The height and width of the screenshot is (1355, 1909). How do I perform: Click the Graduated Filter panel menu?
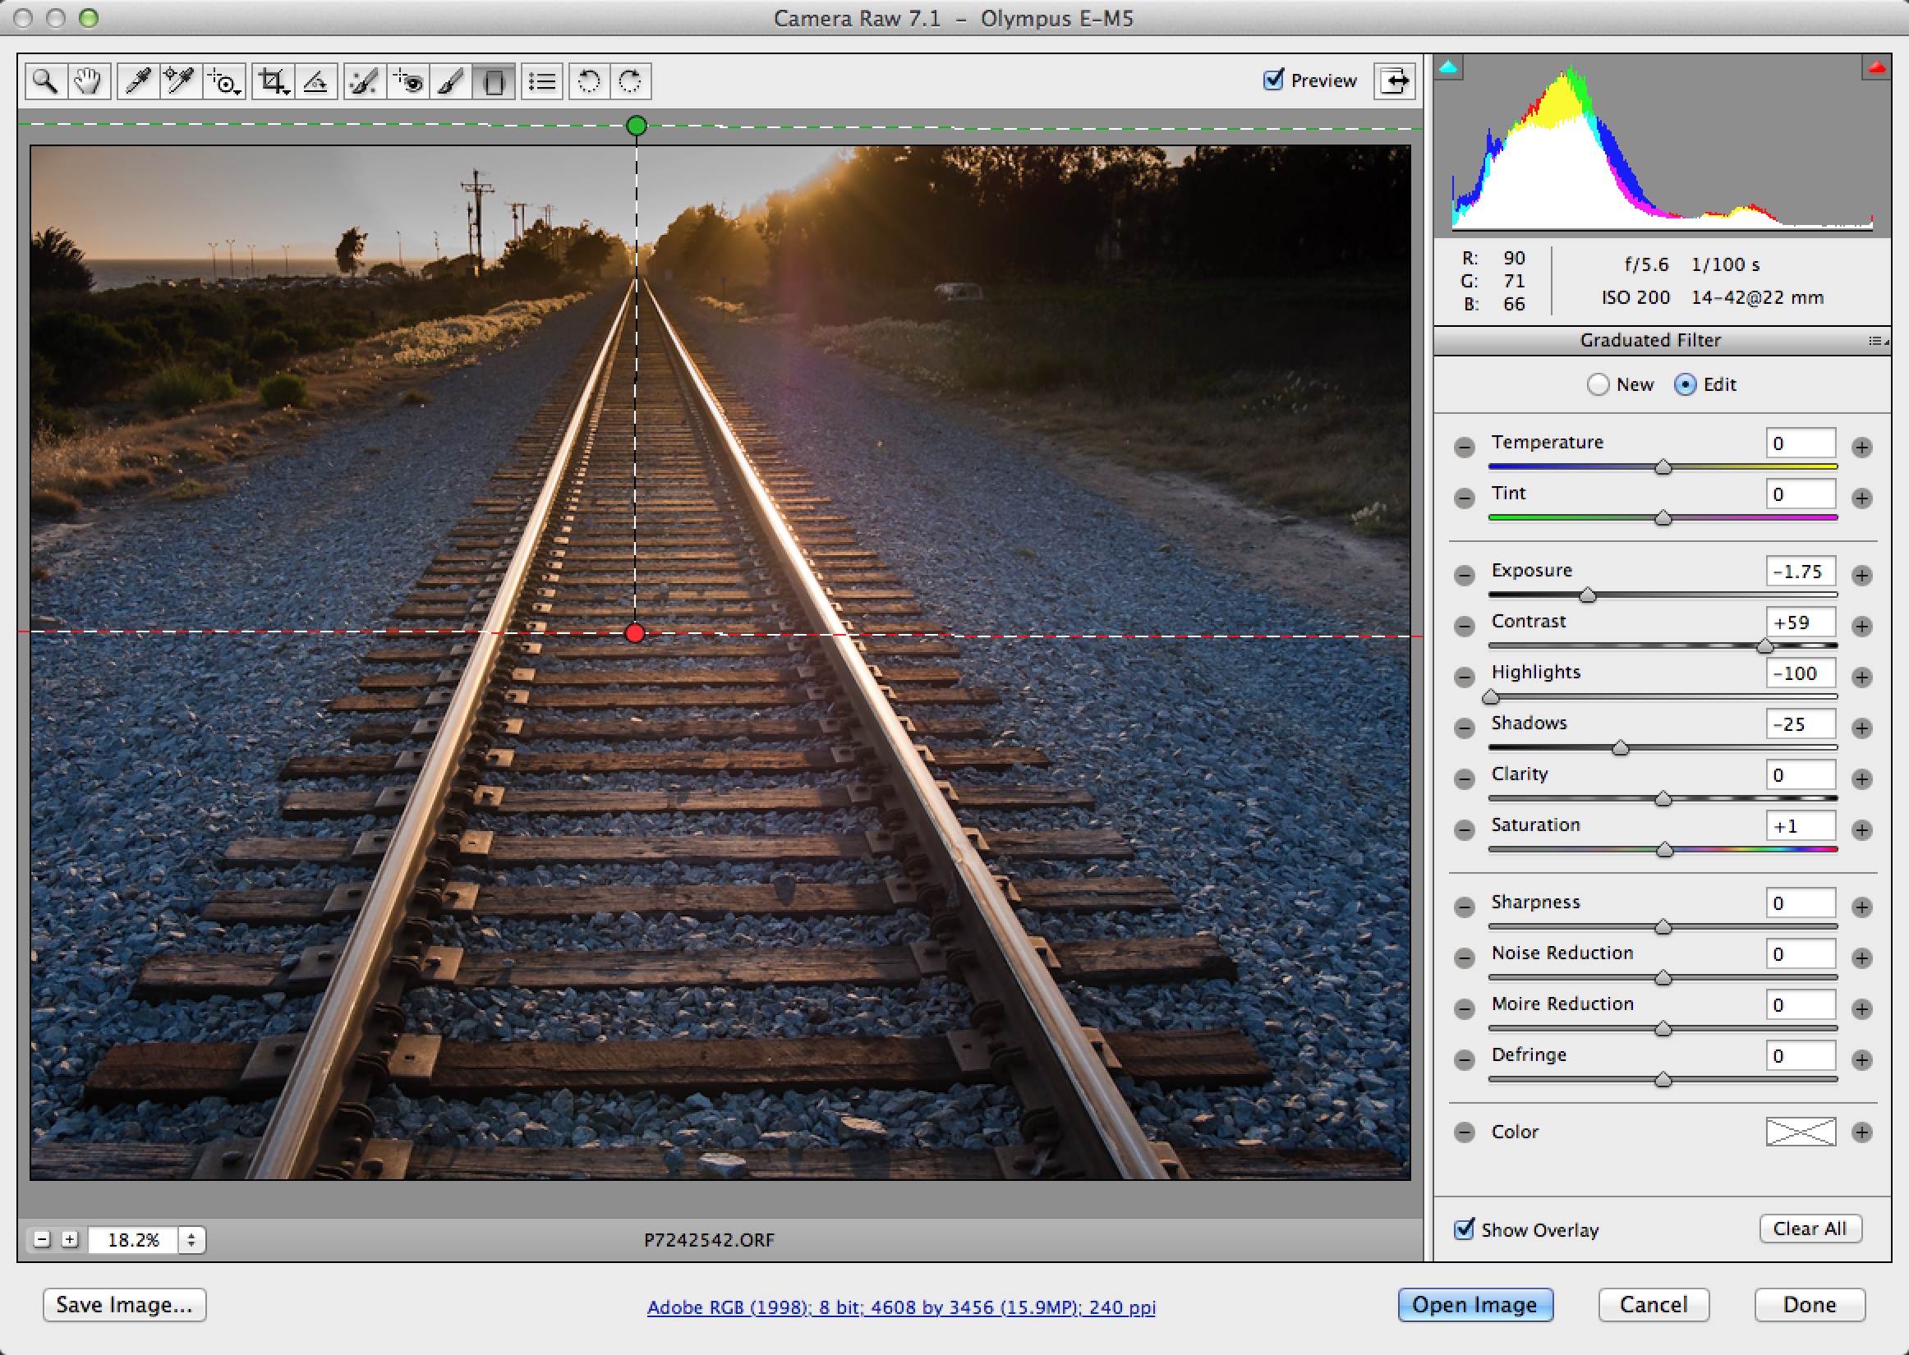[1877, 342]
